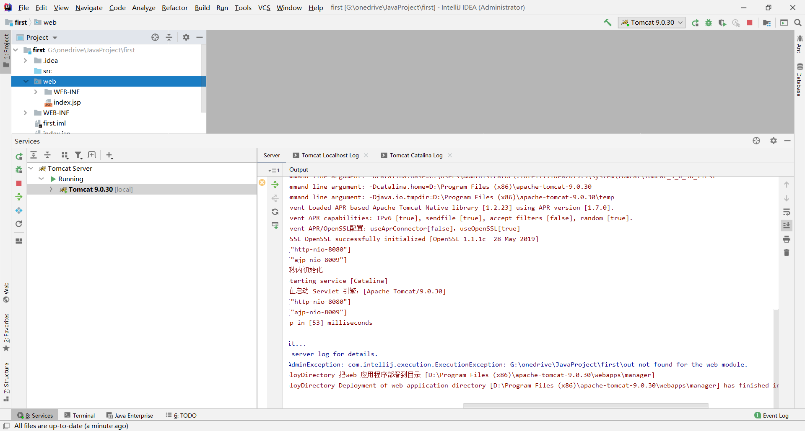Click the Debug bug icon in the top toolbar
This screenshot has height=431, width=805.
tap(709, 23)
